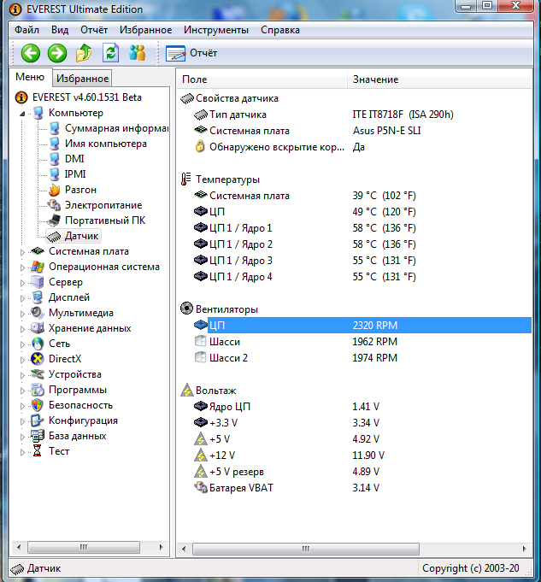
Task: Maximize the EVEREST Ultimate Edition window
Action: click(x=487, y=6)
